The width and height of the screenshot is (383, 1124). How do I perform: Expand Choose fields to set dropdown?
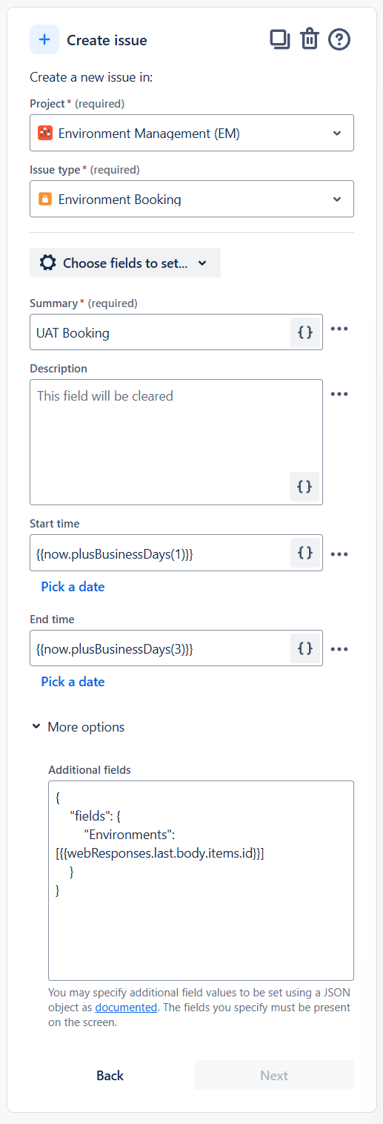coord(125,263)
